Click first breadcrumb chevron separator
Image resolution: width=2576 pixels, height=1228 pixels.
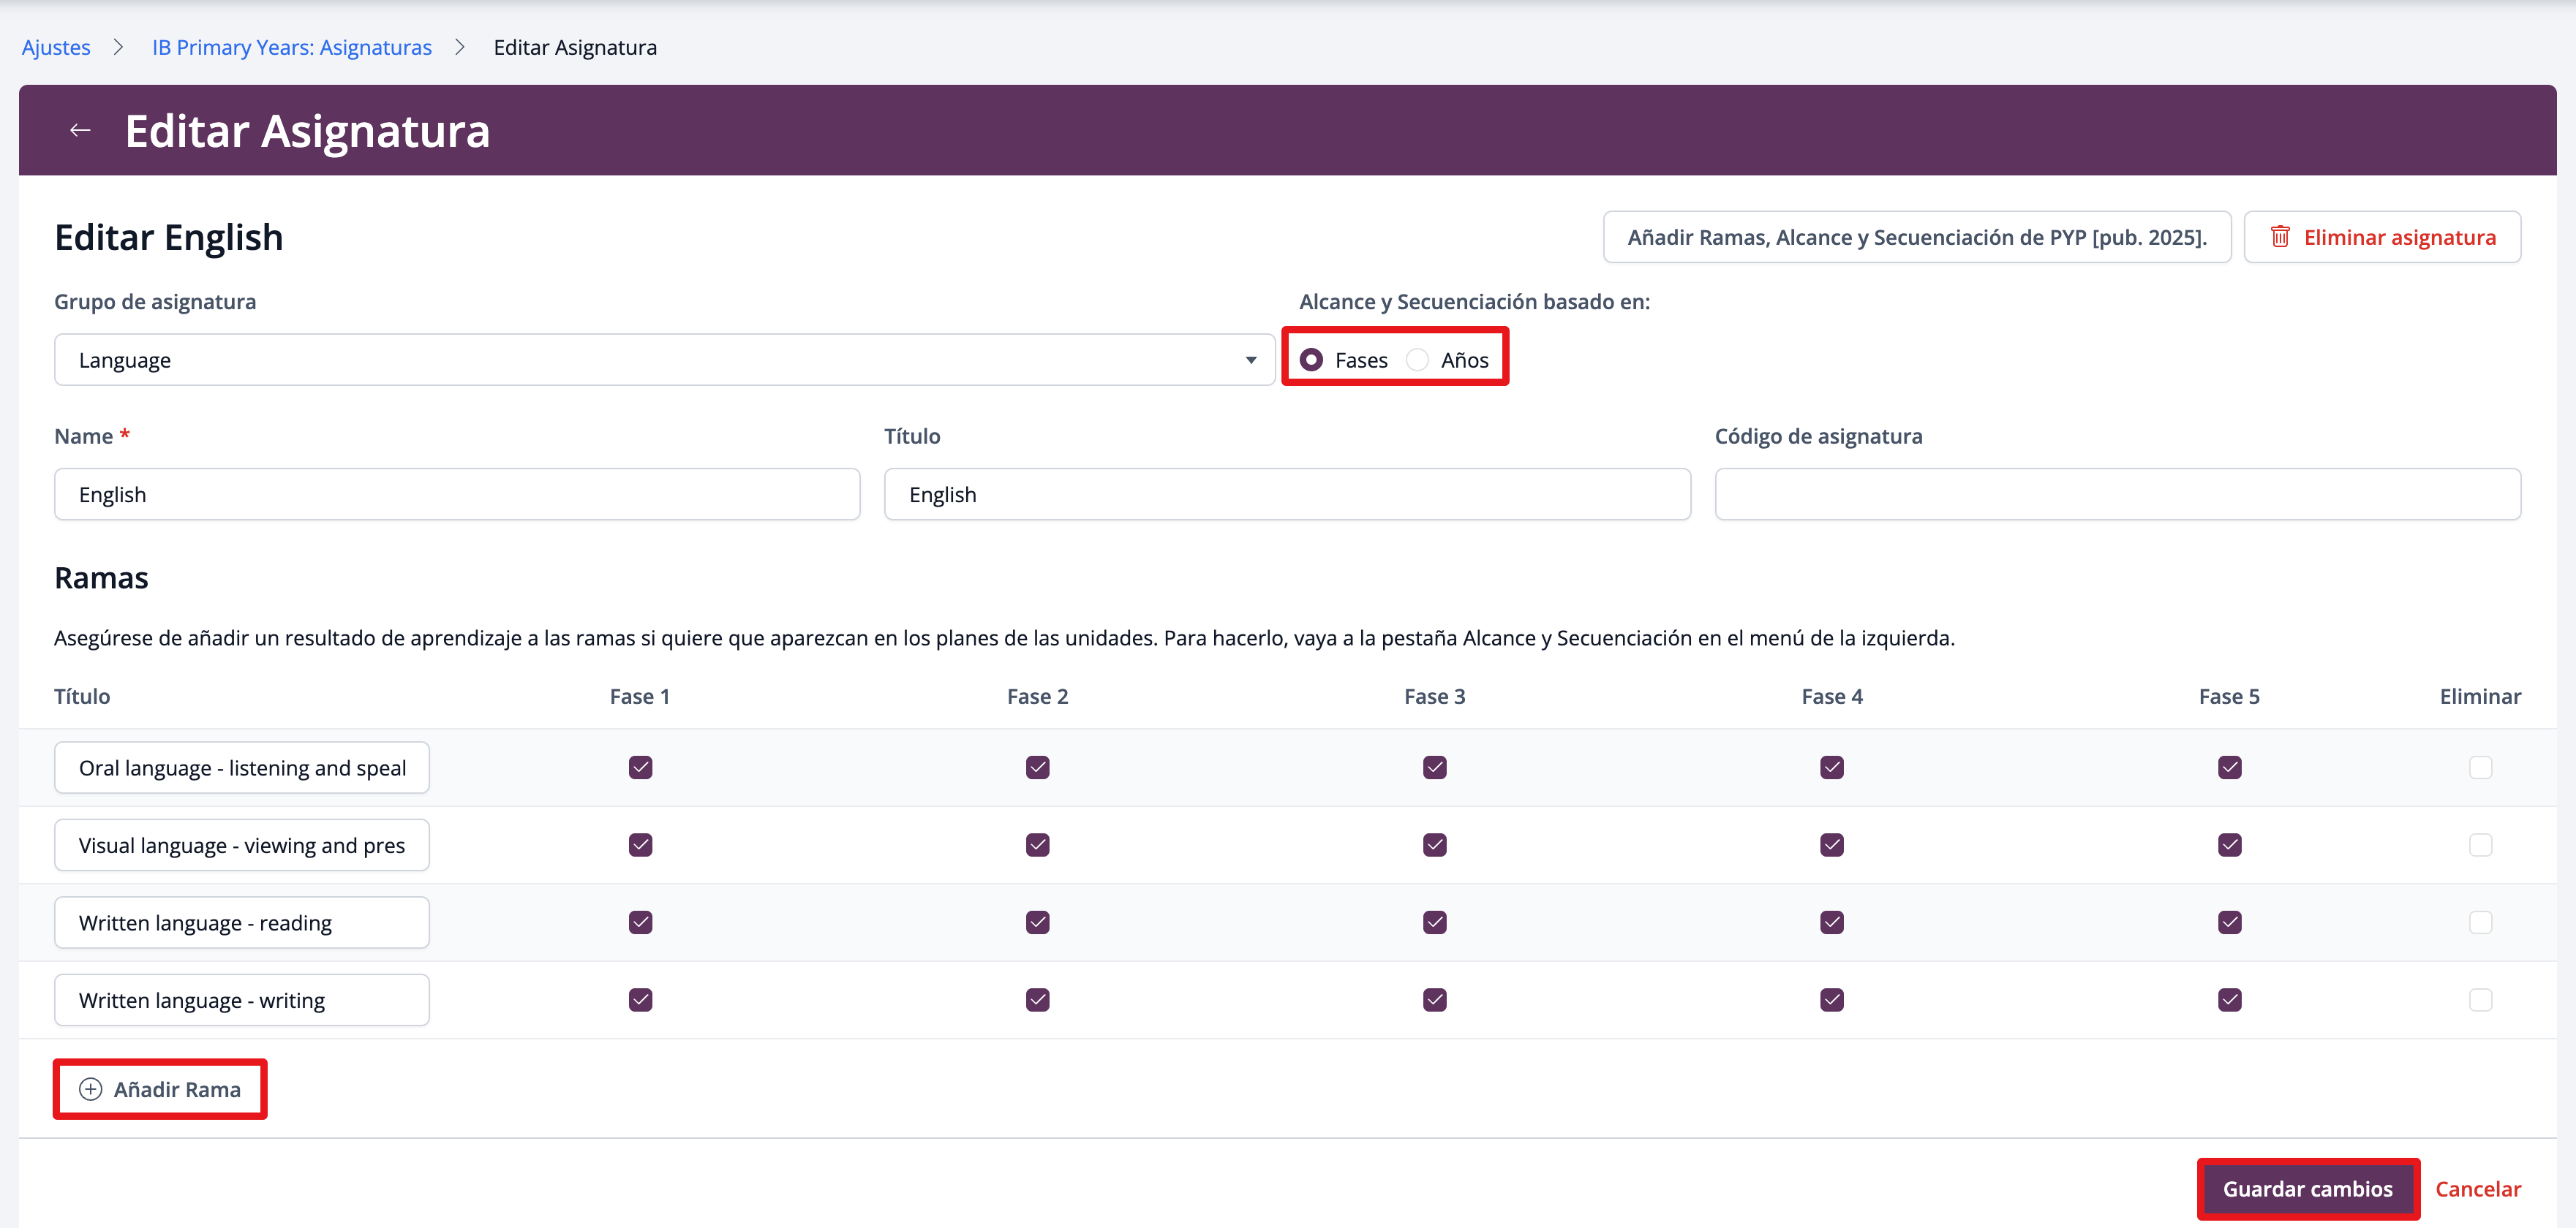(x=119, y=47)
